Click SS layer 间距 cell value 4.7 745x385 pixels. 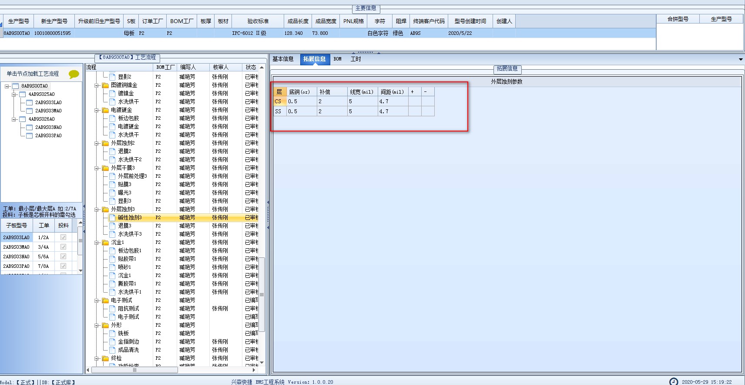coord(393,111)
